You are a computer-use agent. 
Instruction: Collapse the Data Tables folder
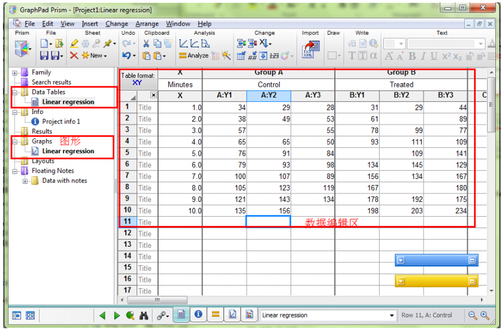(x=14, y=92)
